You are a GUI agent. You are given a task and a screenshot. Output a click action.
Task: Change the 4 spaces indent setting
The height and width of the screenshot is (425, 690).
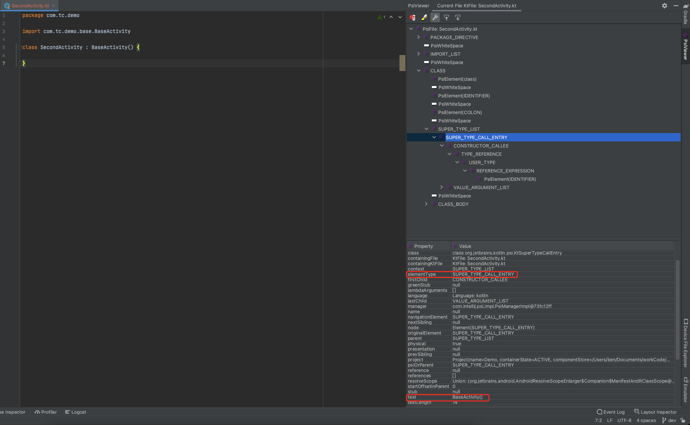646,420
